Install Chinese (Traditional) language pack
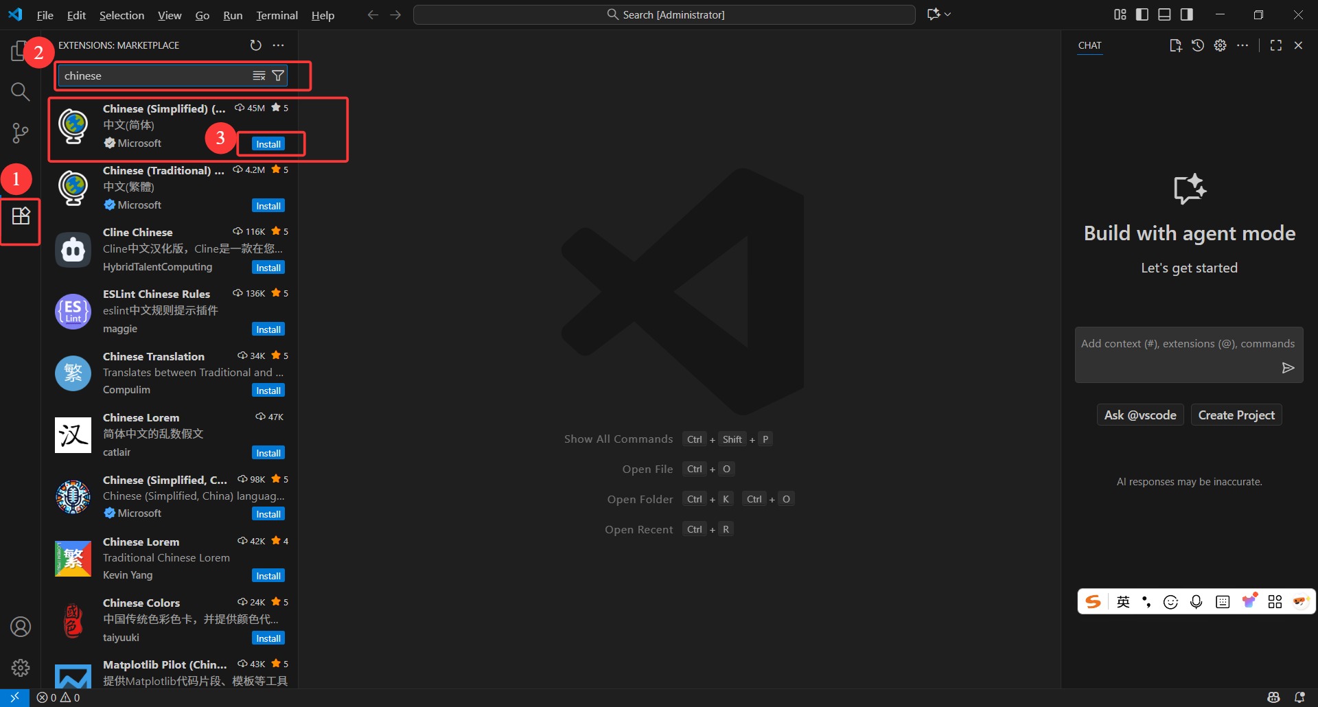This screenshot has height=707, width=1318. tap(268, 206)
